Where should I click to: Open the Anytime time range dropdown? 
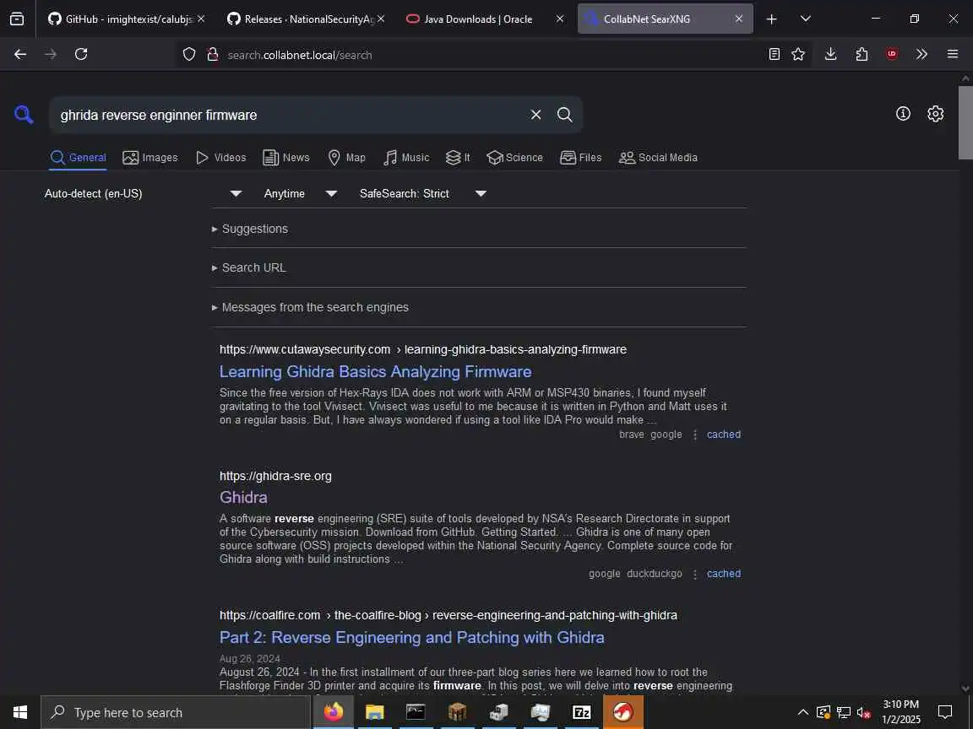coord(301,193)
